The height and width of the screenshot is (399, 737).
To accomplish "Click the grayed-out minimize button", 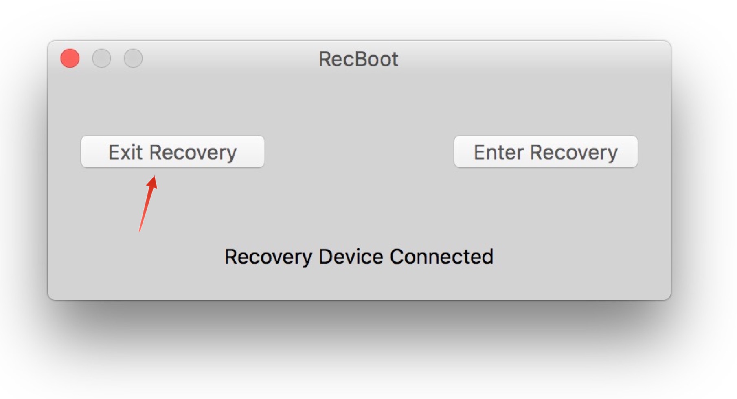I will click(x=101, y=58).
